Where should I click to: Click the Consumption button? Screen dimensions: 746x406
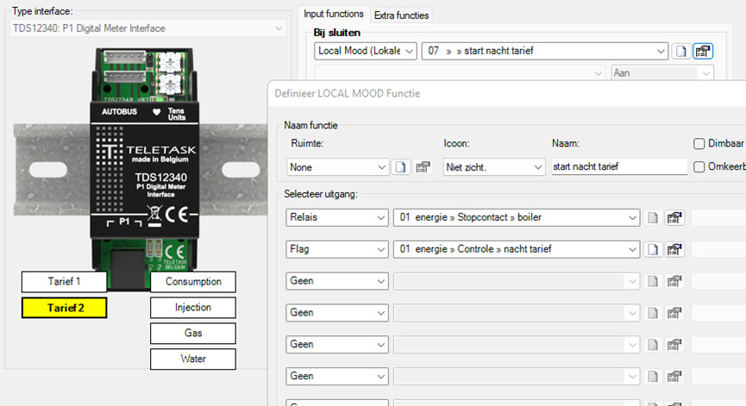(x=192, y=282)
